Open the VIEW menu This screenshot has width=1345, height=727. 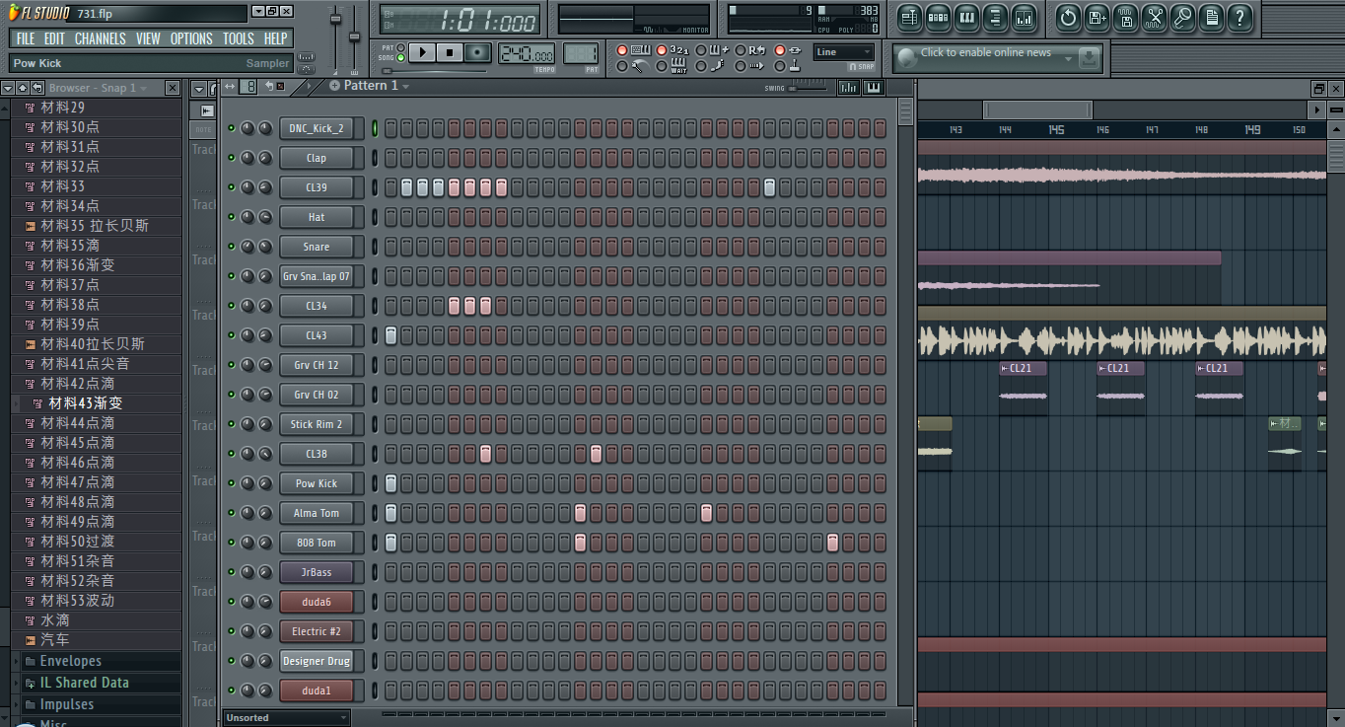click(x=148, y=38)
